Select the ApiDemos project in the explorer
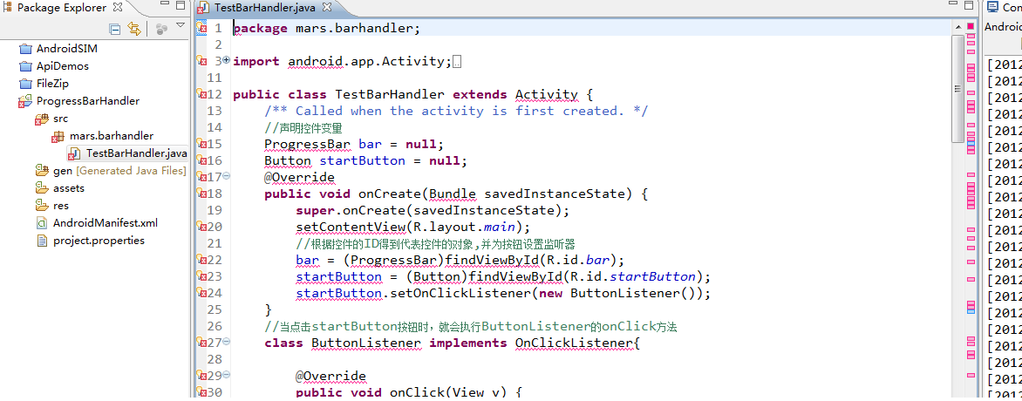 coord(62,65)
